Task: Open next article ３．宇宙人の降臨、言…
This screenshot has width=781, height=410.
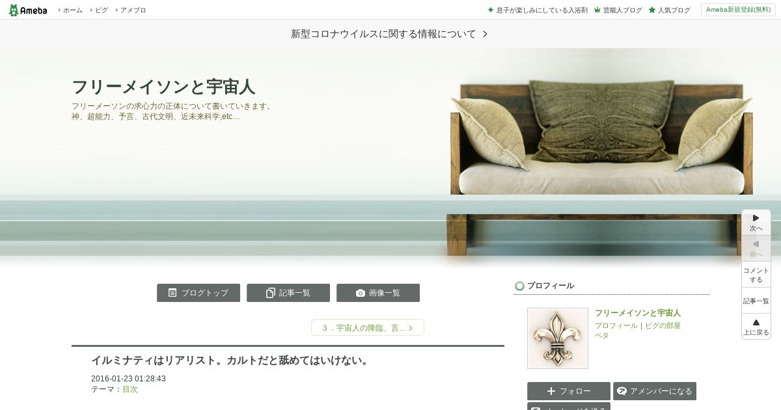Action: pyautogui.click(x=368, y=327)
